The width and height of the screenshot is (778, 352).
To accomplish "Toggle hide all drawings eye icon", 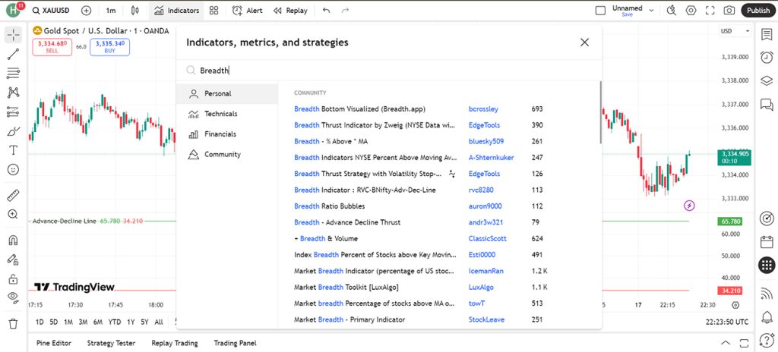I will [14, 297].
